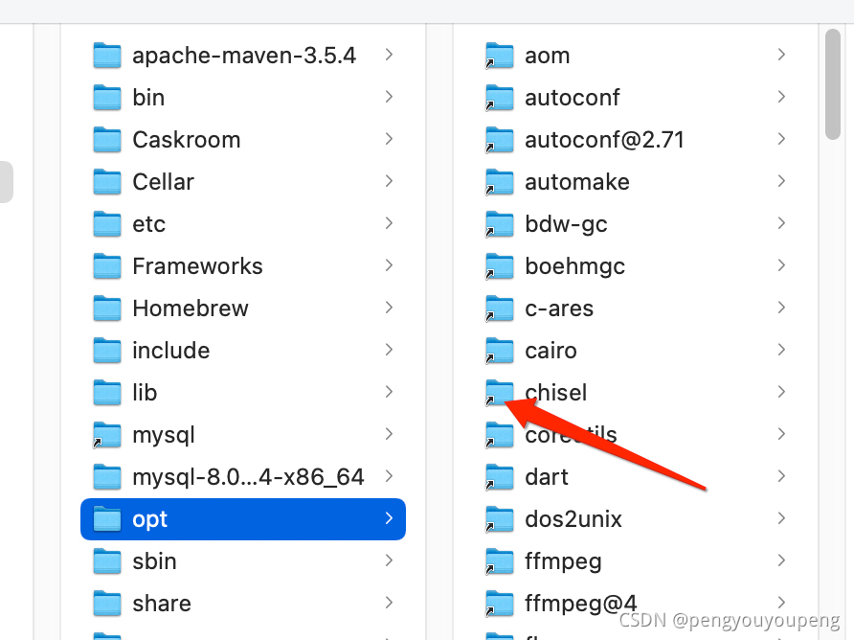The width and height of the screenshot is (854, 640).
Task: Select the c-ares alias folder icon
Action: pyautogui.click(x=500, y=308)
